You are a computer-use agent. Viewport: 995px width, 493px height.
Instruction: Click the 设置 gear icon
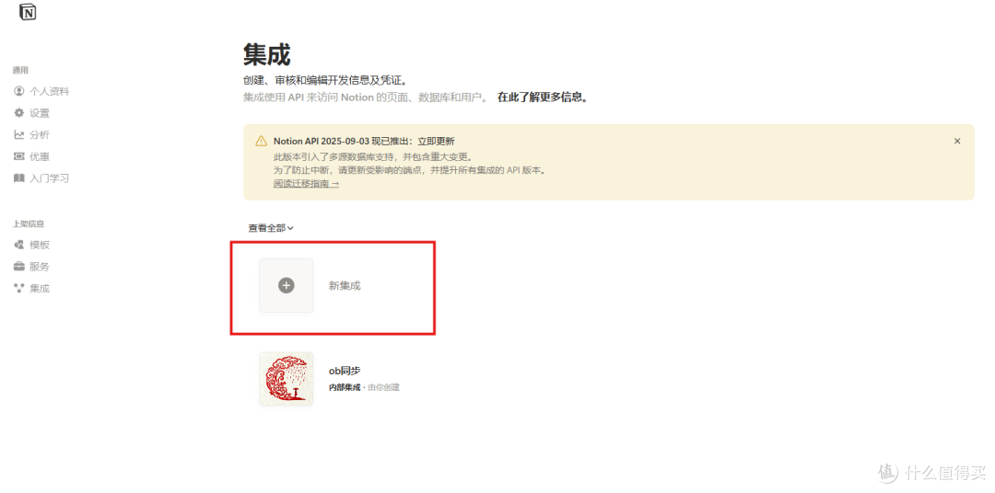[19, 113]
